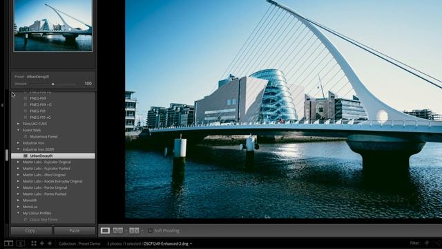Viewport: 442px width, 249px height.
Task: Toggle Before/After Y|Y view
Action: click(134, 230)
